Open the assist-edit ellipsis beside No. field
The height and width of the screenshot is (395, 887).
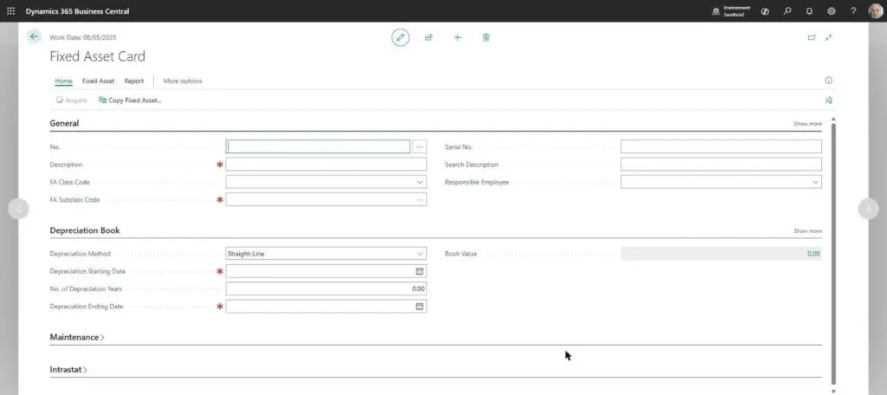pos(419,146)
